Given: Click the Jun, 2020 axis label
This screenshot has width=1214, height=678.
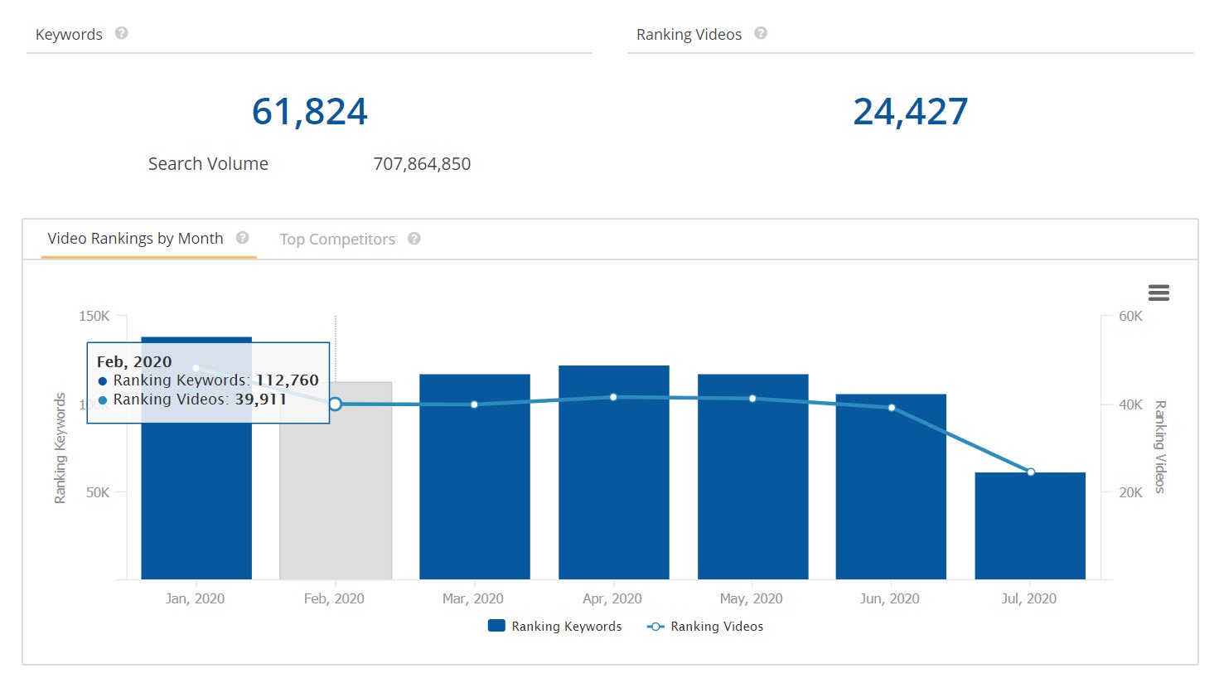Looking at the screenshot, I should [x=890, y=598].
